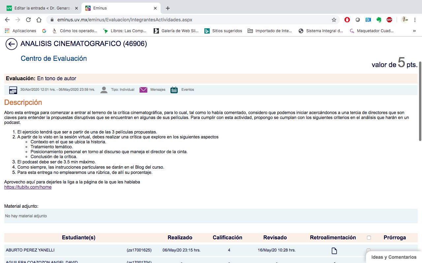
Task: Expand the hidden bookmarks overflow chevron
Action: coord(414,31)
